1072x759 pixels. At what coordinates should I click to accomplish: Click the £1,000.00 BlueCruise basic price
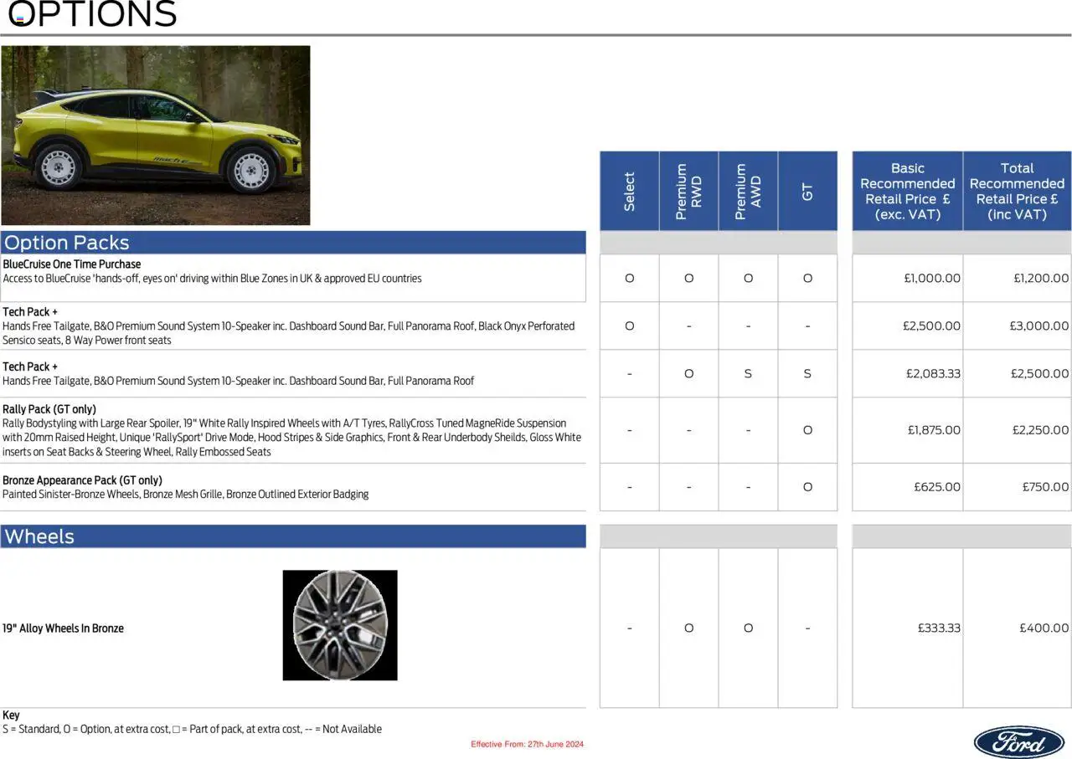(x=932, y=279)
